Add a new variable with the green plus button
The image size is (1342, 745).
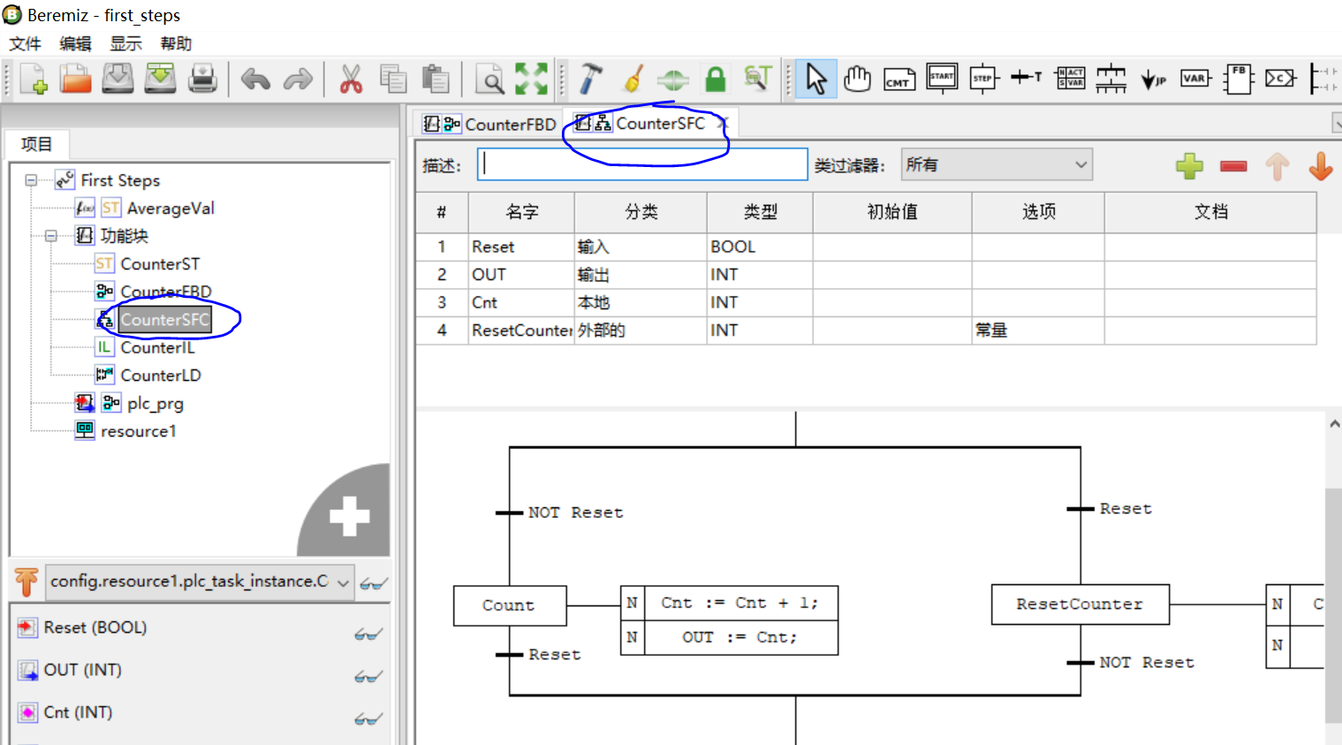[1189, 165]
